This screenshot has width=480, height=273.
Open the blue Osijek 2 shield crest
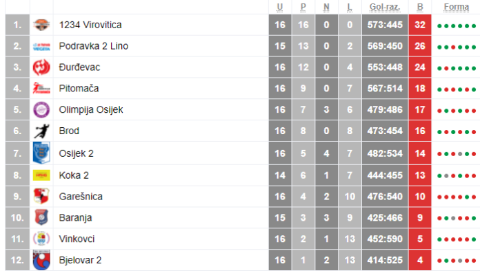click(x=41, y=153)
